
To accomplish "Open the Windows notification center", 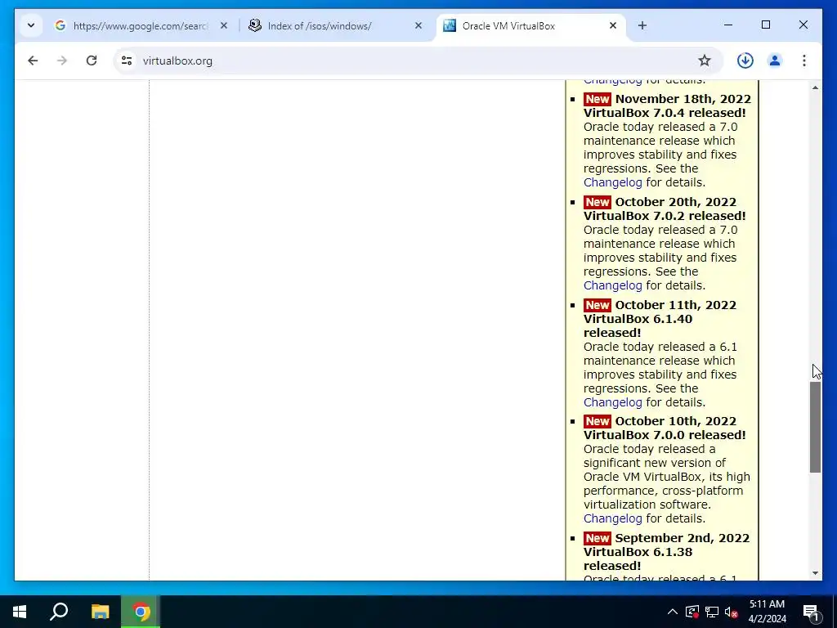I will (x=811, y=612).
